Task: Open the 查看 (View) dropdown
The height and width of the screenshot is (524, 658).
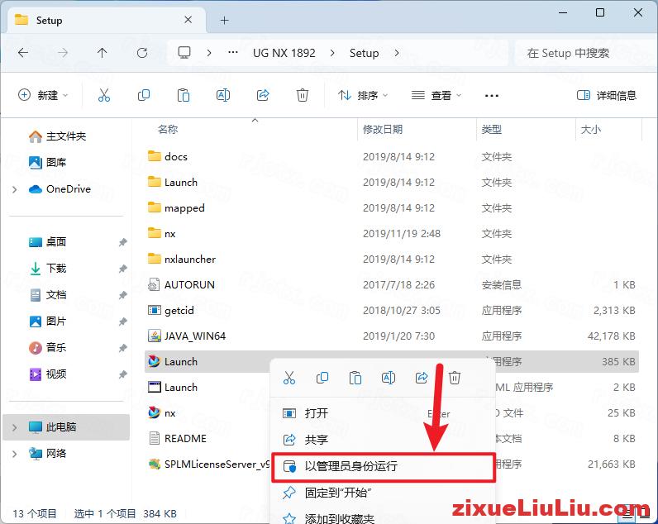Action: click(436, 95)
